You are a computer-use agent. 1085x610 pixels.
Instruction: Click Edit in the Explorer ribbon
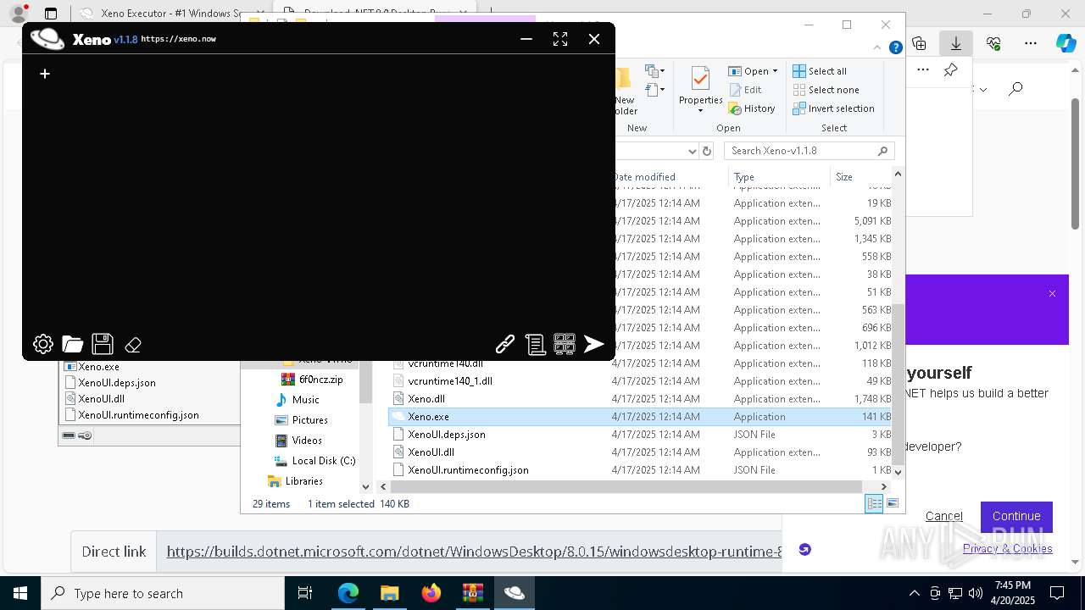744,90
